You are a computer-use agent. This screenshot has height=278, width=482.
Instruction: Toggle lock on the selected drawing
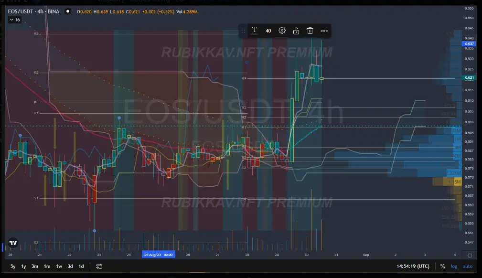pyautogui.click(x=296, y=31)
